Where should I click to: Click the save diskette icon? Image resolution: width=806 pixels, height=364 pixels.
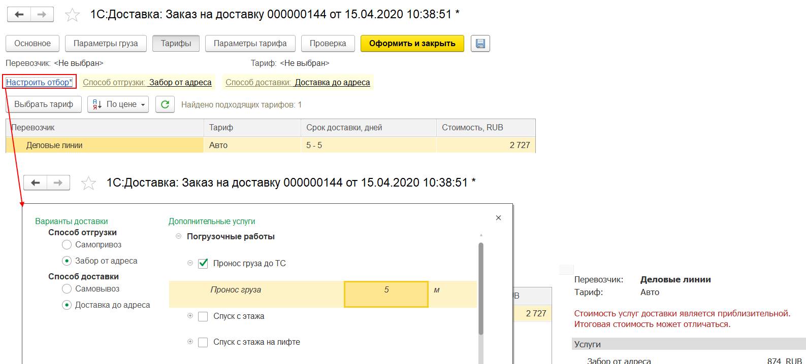click(x=480, y=44)
